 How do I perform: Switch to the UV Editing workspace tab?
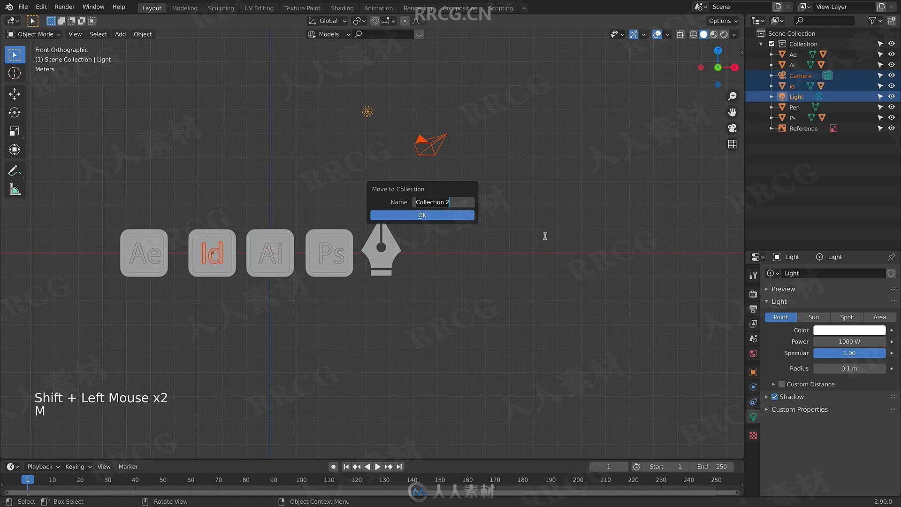click(x=259, y=8)
